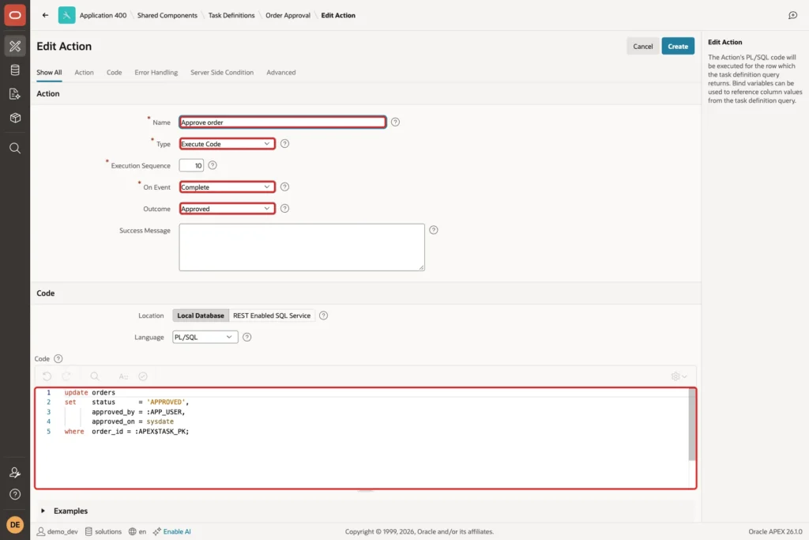Click Redo in the code editor toolbar

(x=66, y=376)
